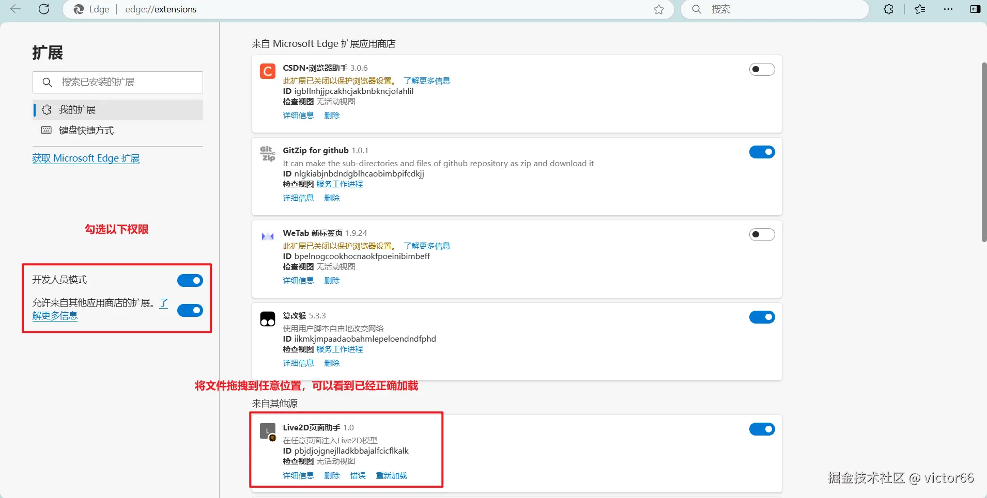Click the page vertical scrollbar thumb
Image resolution: width=987 pixels, height=498 pixels.
coord(984,152)
